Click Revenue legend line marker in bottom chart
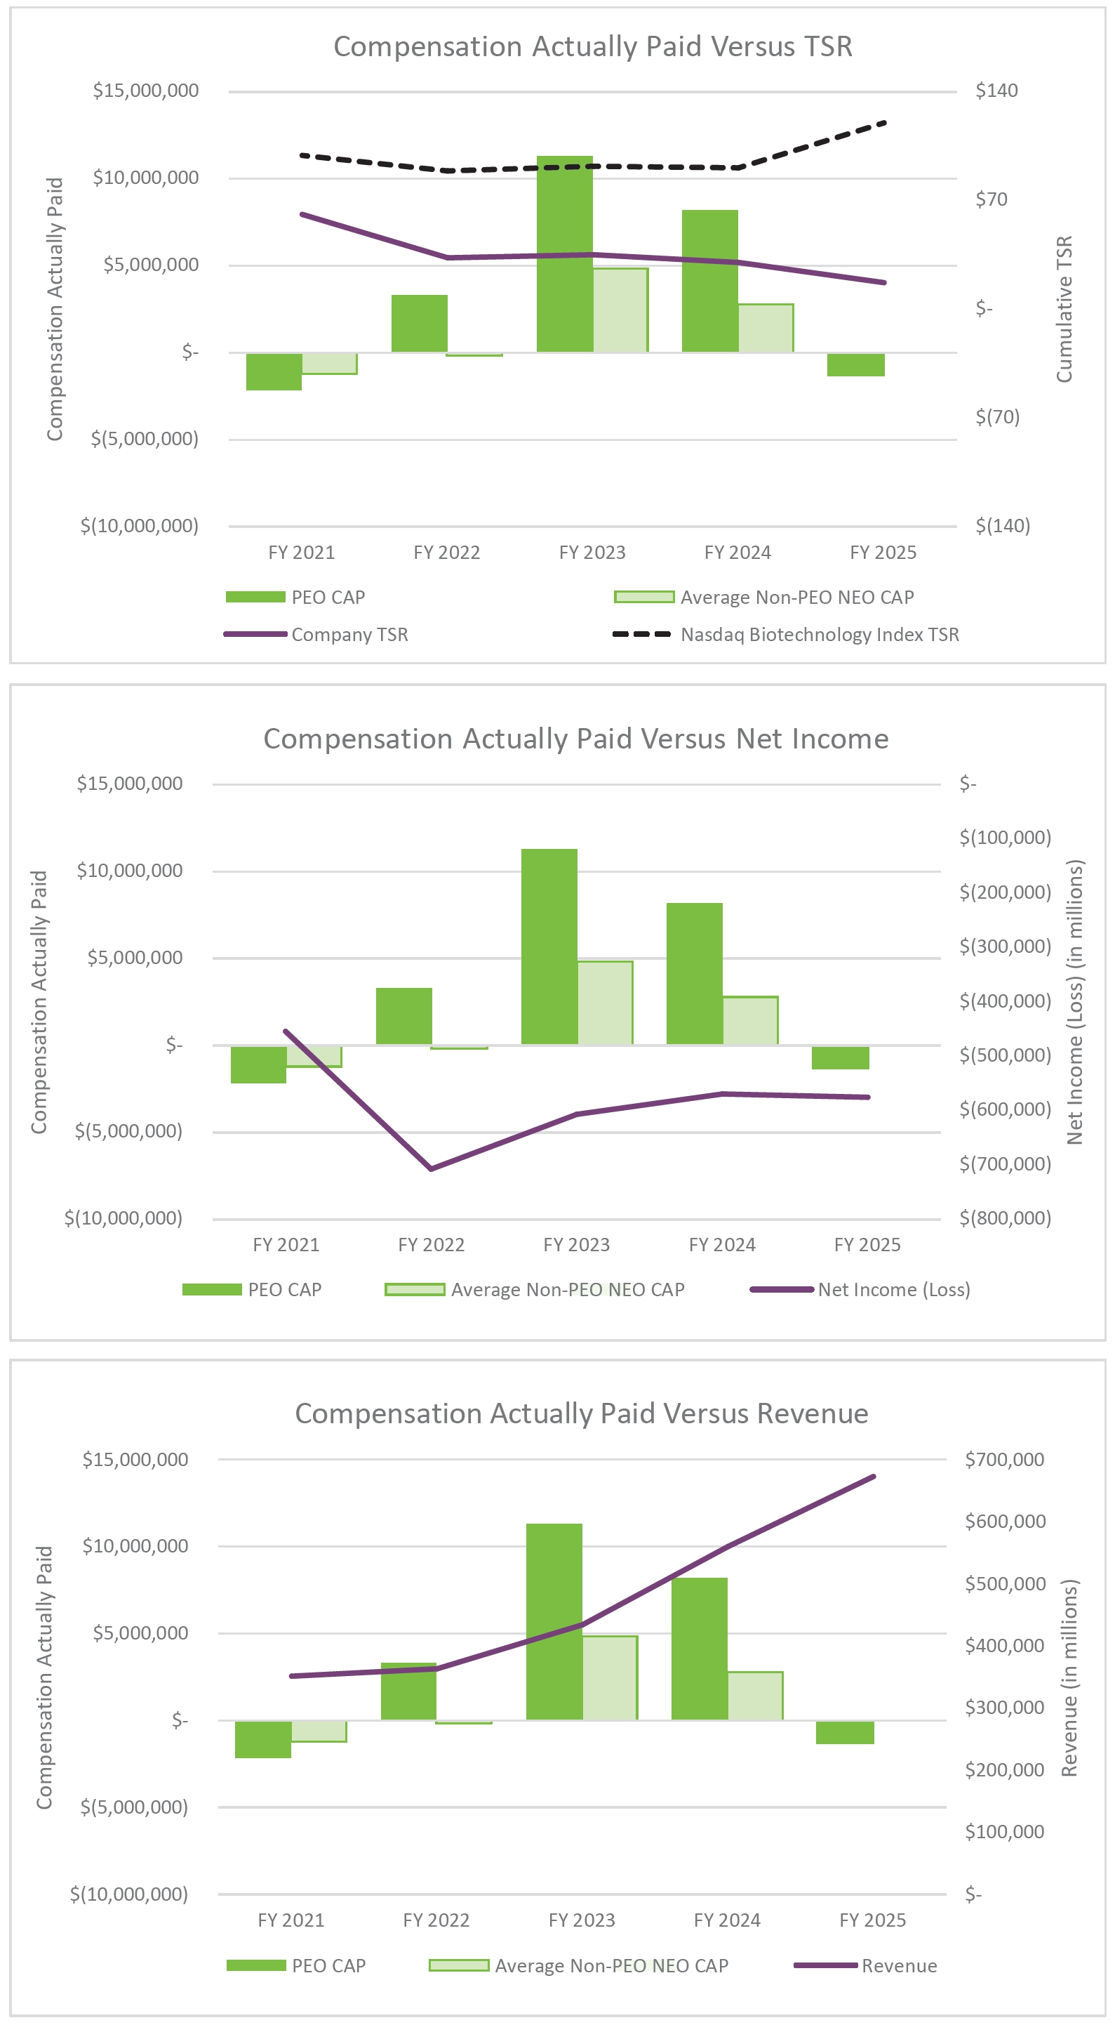 pos(825,1965)
